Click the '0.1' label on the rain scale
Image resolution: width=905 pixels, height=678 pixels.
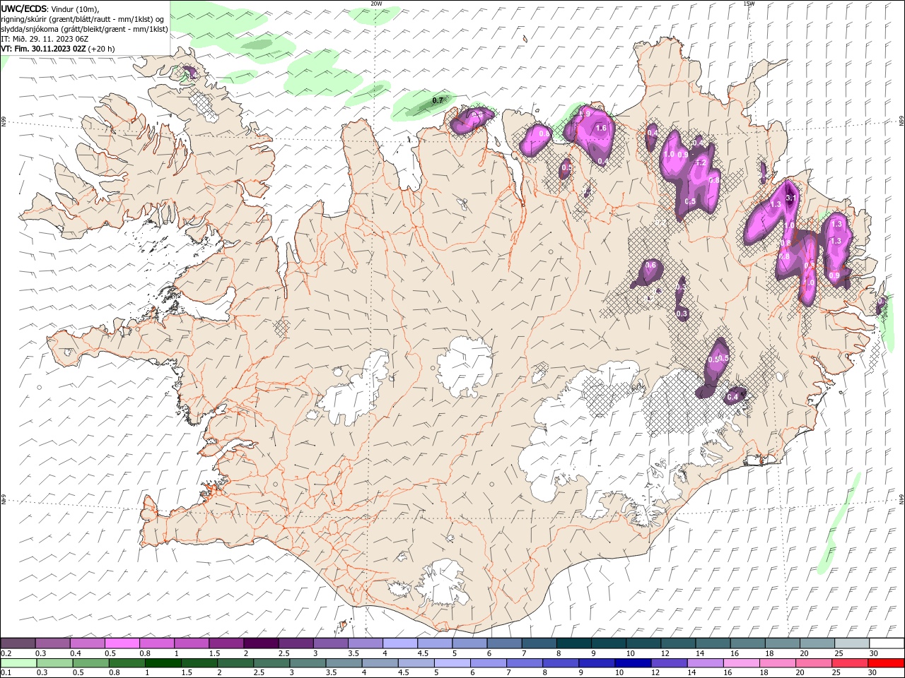coord(6,673)
